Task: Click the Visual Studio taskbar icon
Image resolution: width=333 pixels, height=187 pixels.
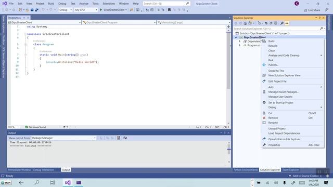Action: pos(68,182)
